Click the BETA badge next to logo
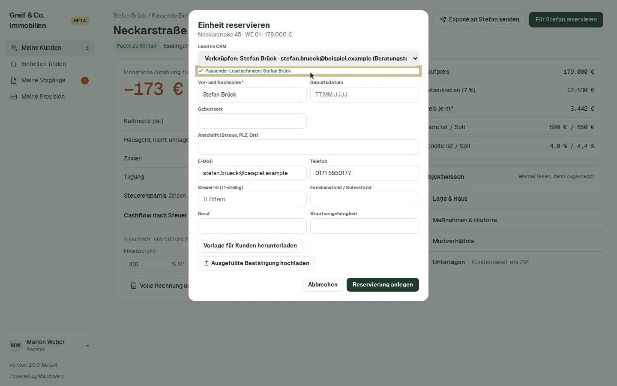 pos(80,21)
